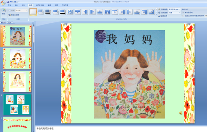The width and height of the screenshot is (207, 132).
Task: Move down one row in the transition gallery
Action: [x=156, y=12]
